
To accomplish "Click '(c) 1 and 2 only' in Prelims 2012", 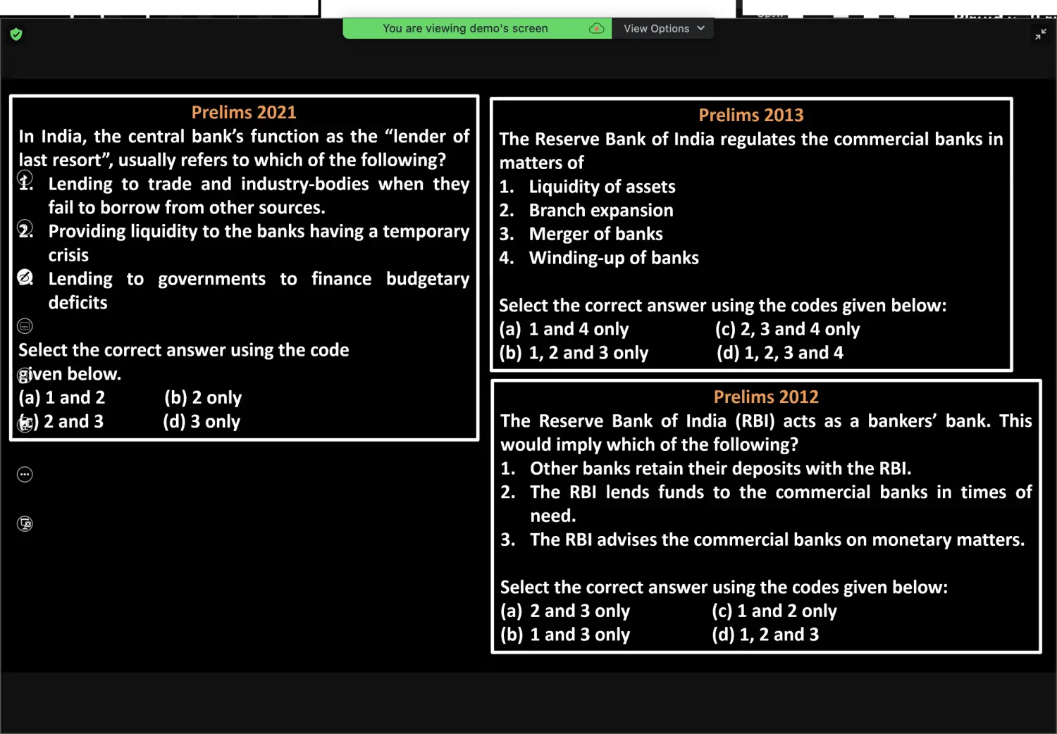I will (774, 611).
